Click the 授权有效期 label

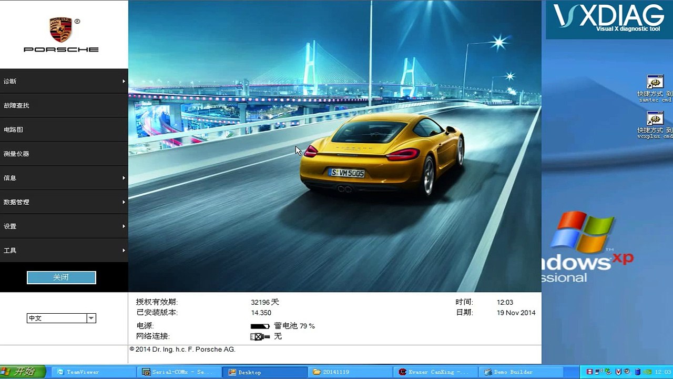coord(157,302)
